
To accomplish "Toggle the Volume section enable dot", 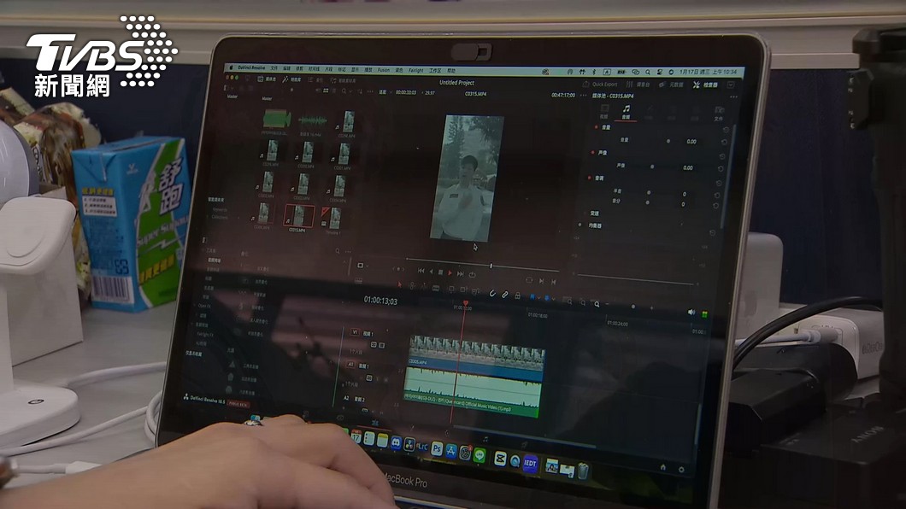I will (x=597, y=126).
